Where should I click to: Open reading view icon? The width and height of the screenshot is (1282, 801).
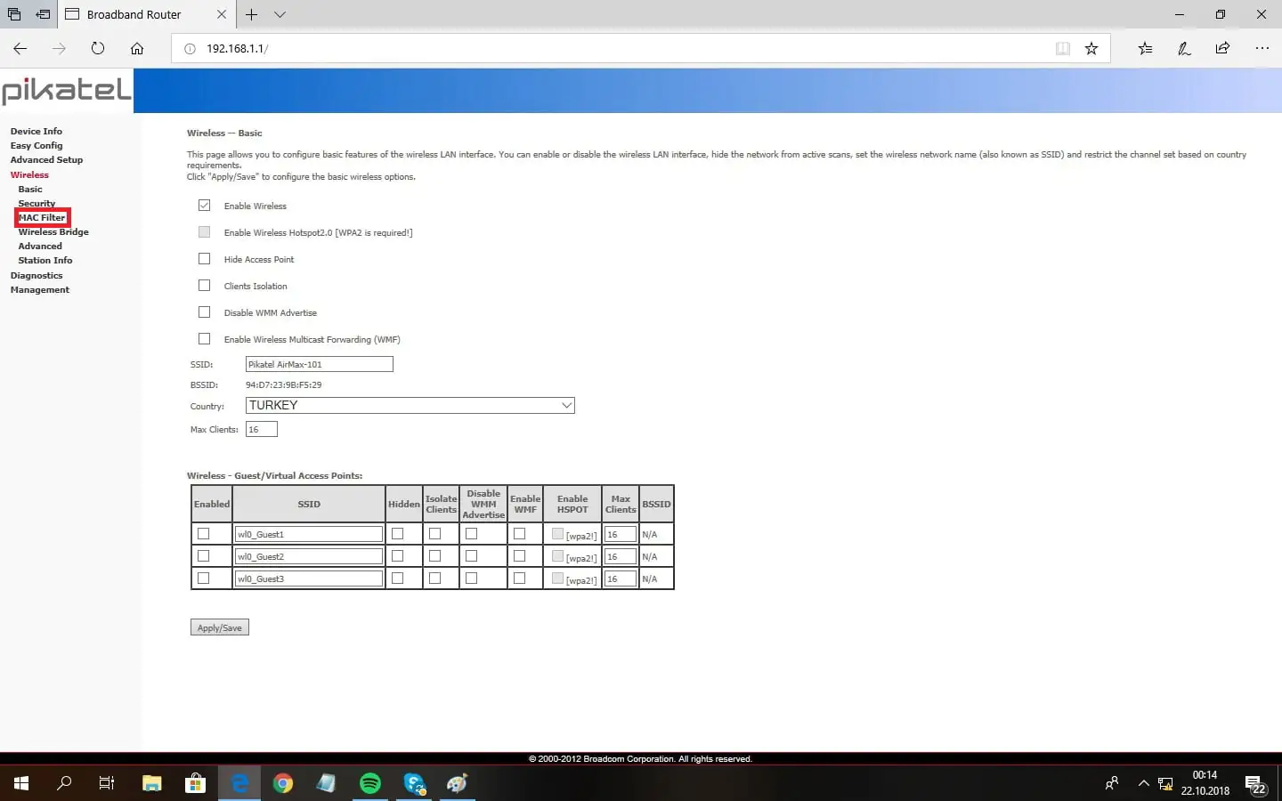1062,48
